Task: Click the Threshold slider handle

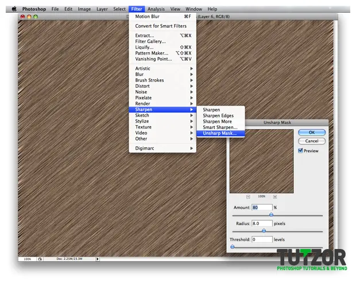Action: [x=233, y=247]
